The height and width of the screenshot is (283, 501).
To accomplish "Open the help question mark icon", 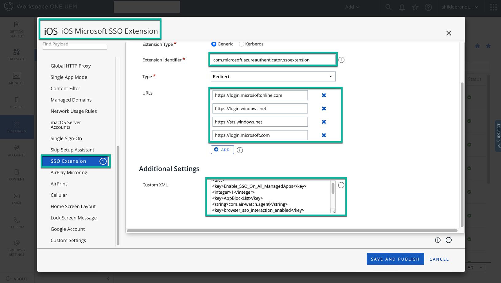I will pos(428,7).
